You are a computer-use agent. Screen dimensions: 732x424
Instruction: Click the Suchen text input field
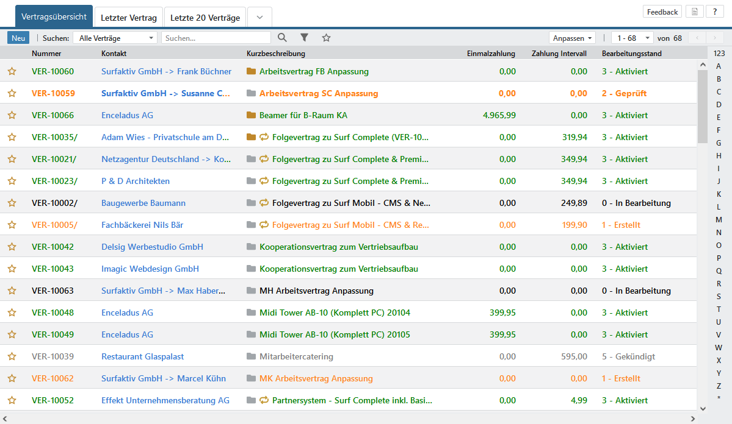pyautogui.click(x=216, y=38)
